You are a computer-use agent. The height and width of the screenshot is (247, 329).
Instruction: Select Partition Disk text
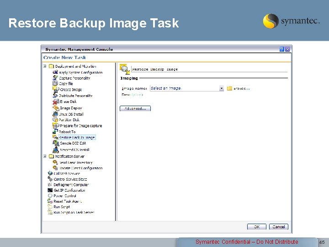(x=69, y=120)
